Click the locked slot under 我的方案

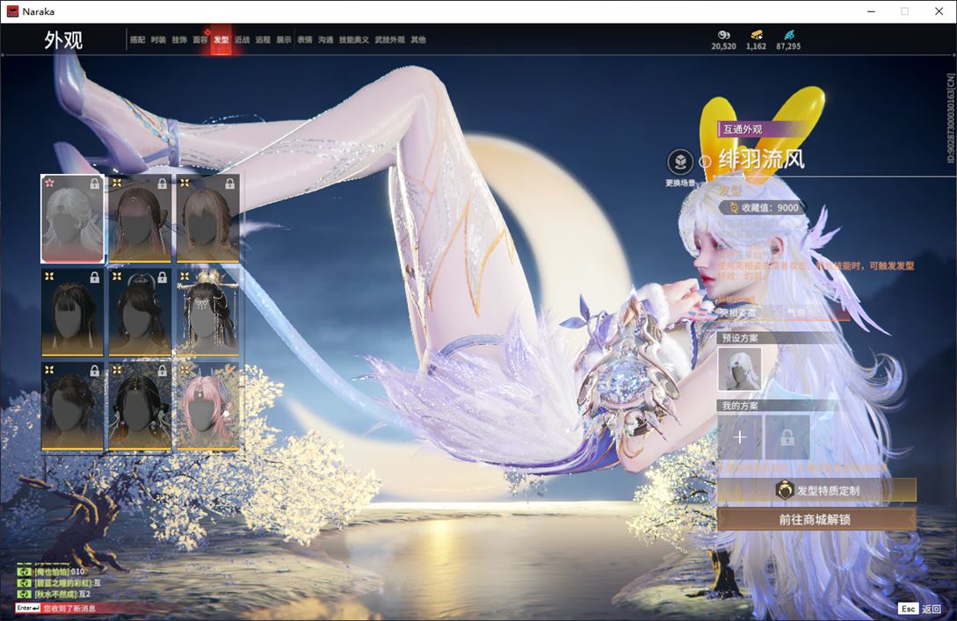point(787,437)
